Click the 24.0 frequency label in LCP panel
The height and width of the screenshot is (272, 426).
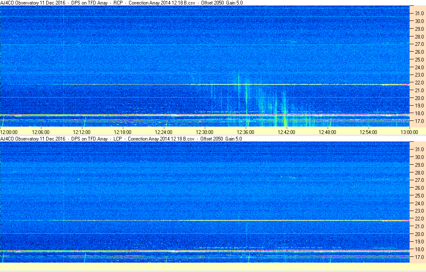click(419, 203)
